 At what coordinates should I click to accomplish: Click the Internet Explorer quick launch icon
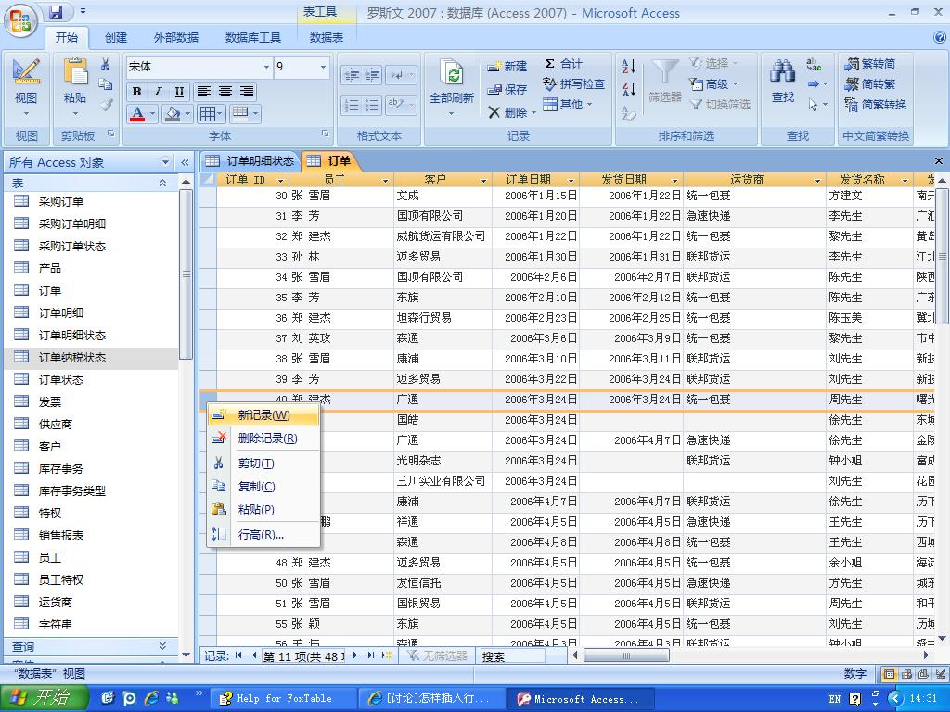(x=151, y=698)
